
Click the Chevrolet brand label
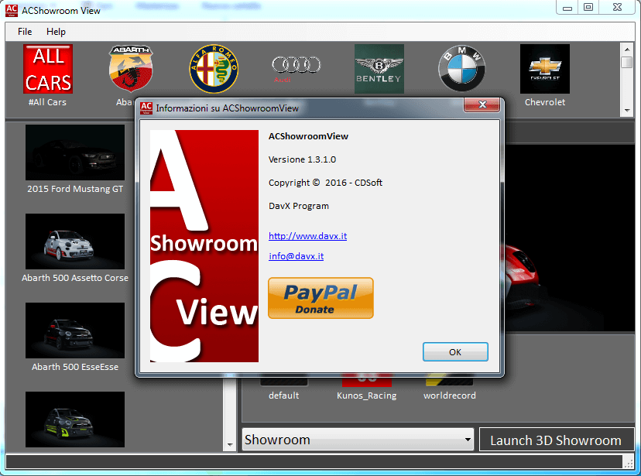(545, 102)
